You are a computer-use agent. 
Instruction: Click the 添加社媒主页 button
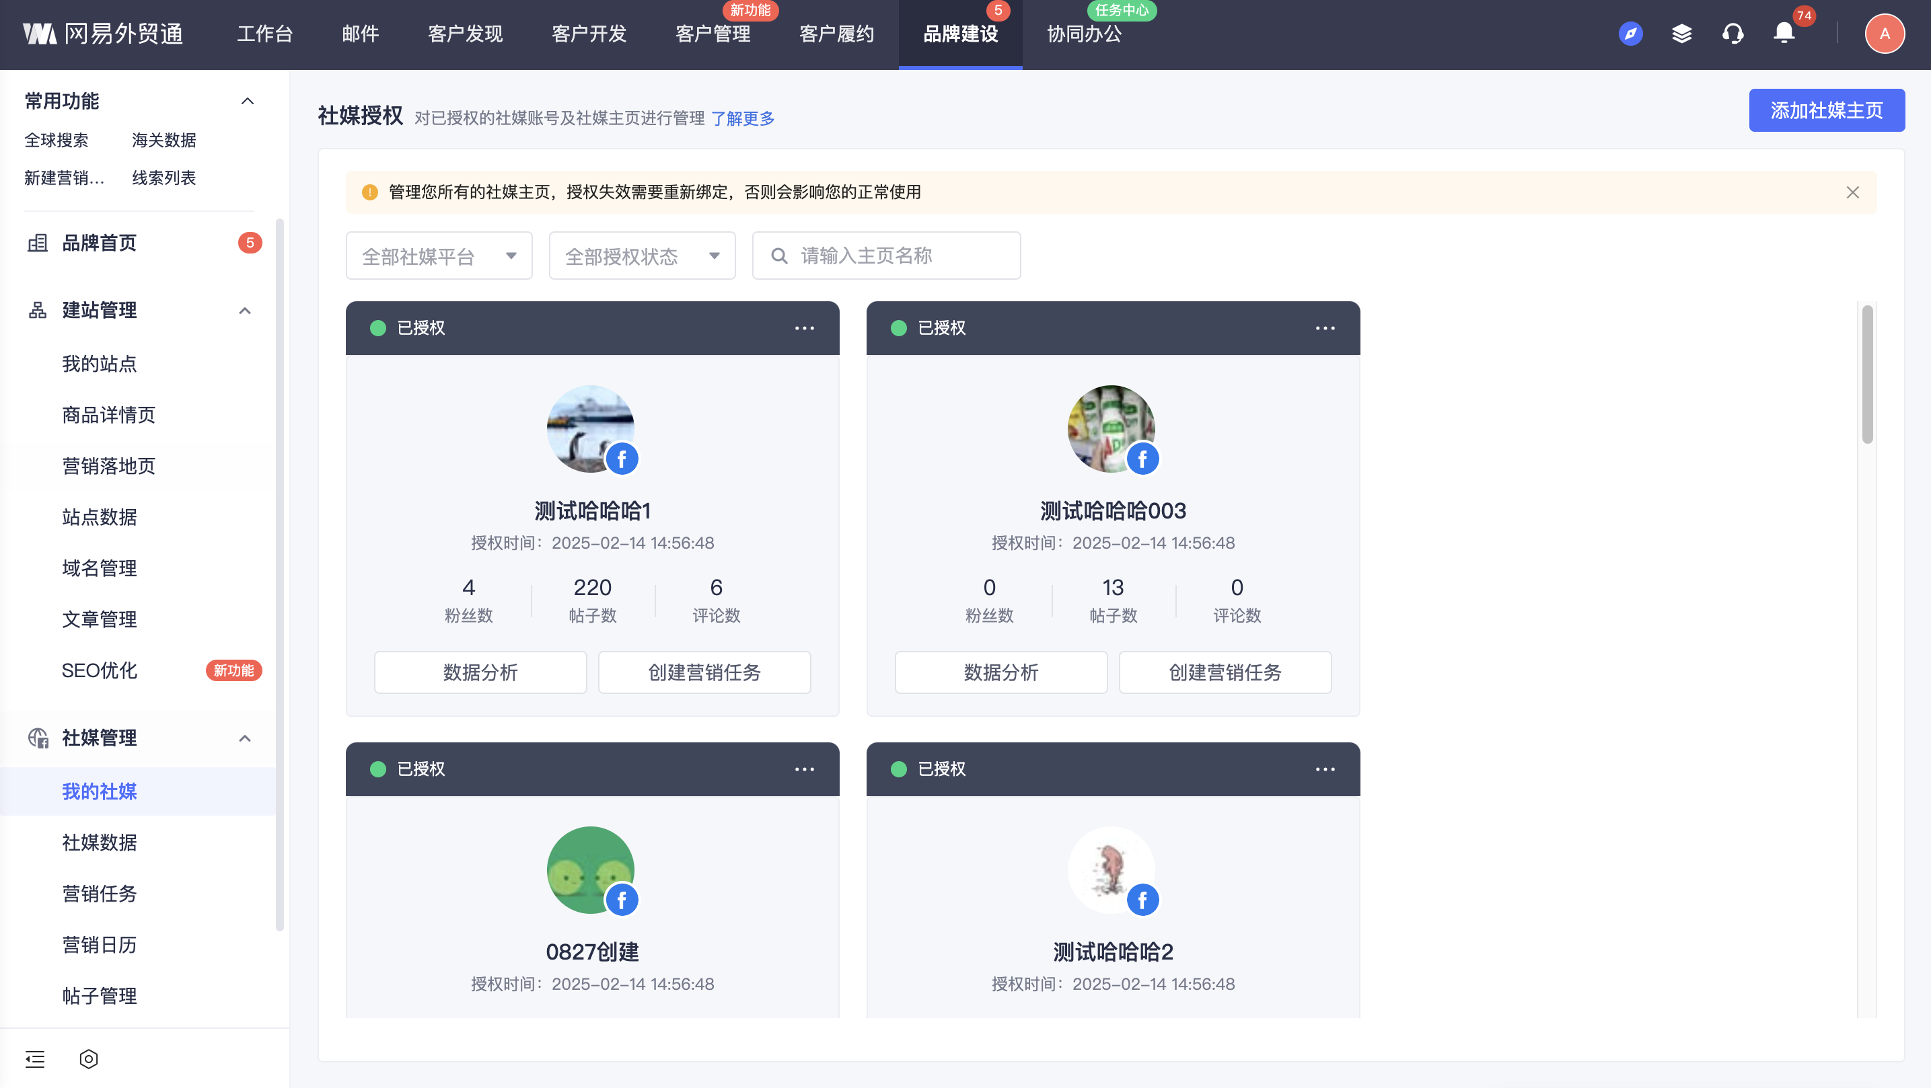pos(1826,110)
